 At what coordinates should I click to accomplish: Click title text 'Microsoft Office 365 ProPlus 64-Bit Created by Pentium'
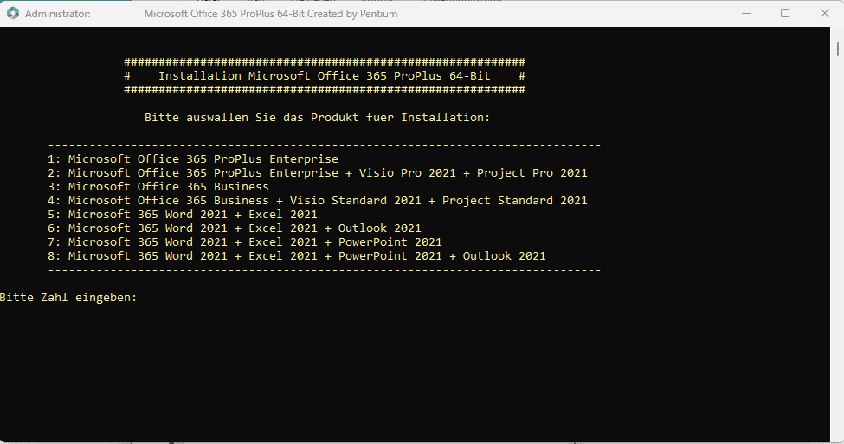(x=271, y=14)
